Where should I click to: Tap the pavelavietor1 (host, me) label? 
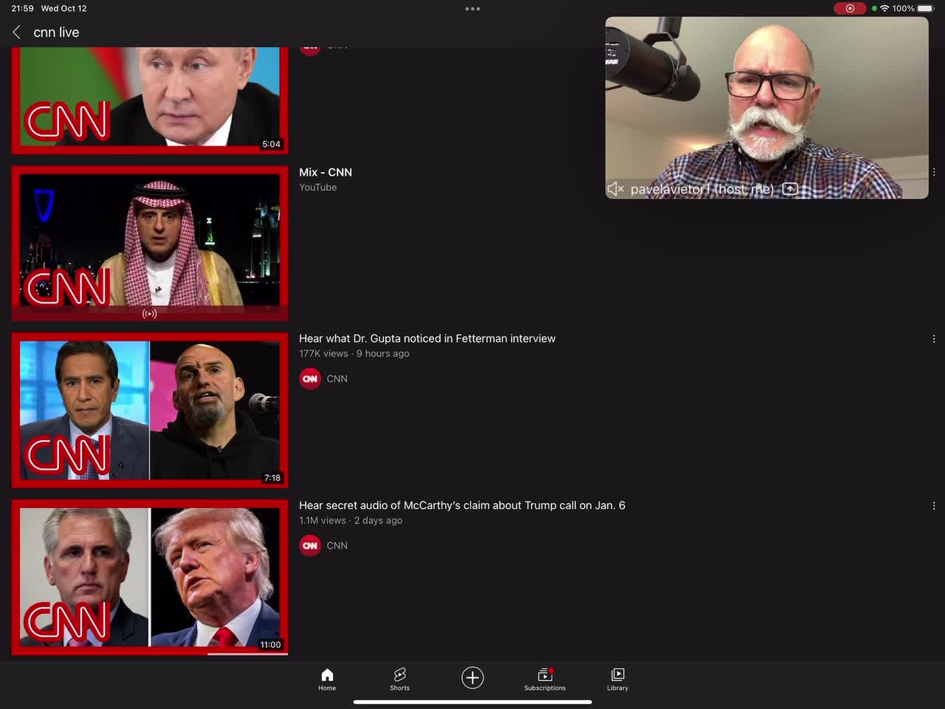702,189
